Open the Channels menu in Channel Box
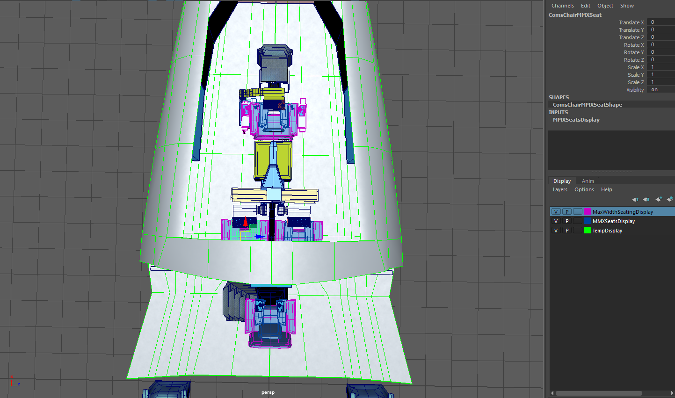Screen dimensions: 675x398 click(562, 6)
